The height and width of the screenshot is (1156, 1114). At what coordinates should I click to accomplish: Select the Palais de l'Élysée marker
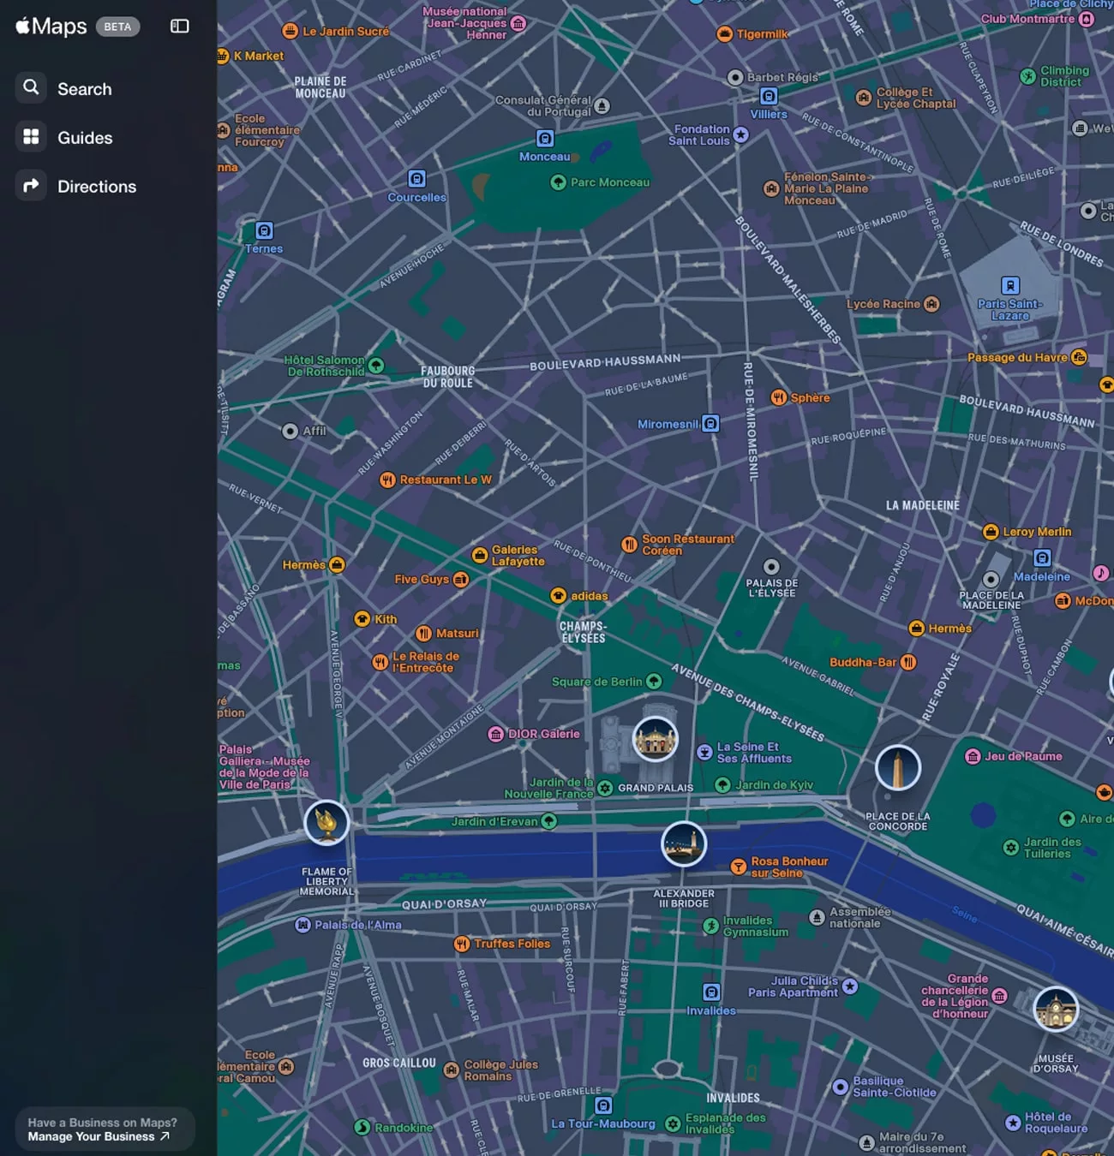(771, 567)
